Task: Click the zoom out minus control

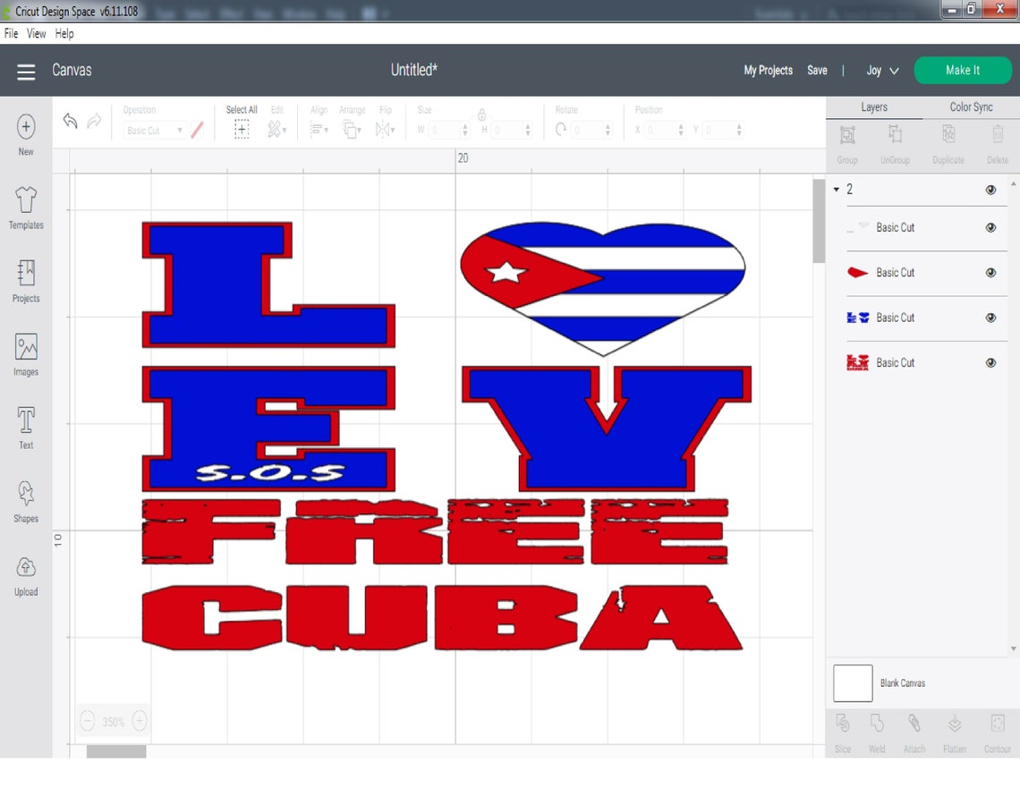Action: [88, 720]
